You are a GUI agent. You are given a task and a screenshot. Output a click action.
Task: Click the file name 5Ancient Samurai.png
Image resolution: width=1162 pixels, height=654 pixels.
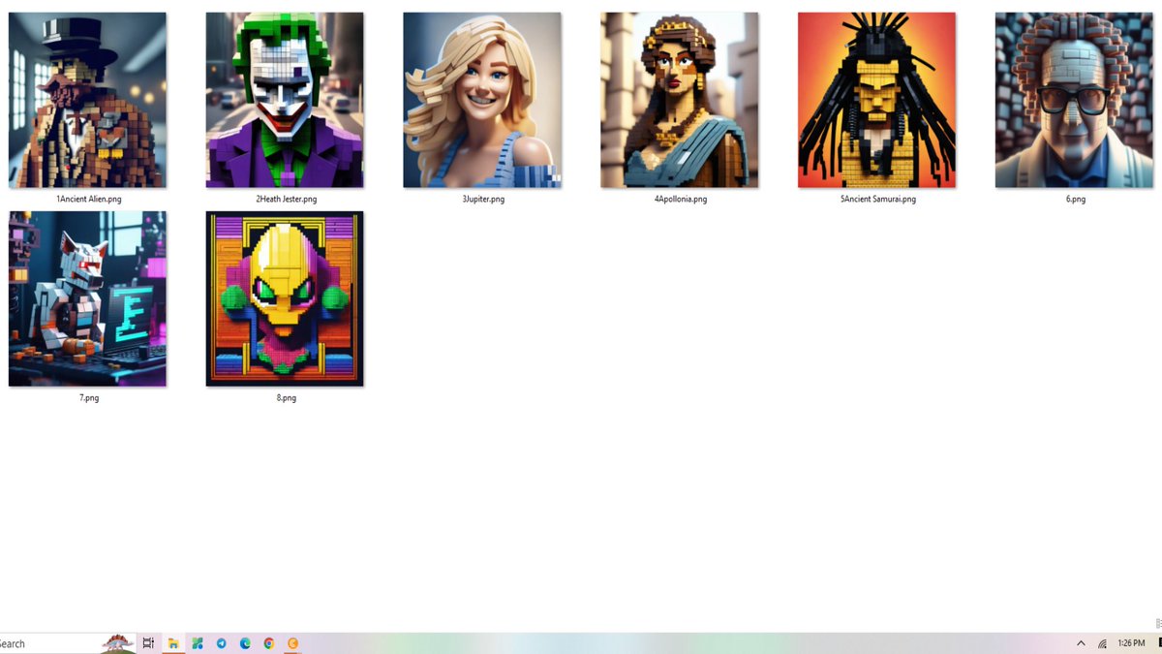click(878, 199)
